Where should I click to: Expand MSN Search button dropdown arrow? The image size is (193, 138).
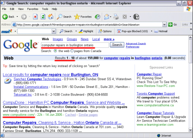coord(76,31)
